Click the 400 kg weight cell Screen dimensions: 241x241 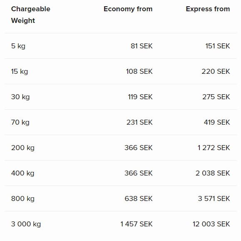point(23,173)
